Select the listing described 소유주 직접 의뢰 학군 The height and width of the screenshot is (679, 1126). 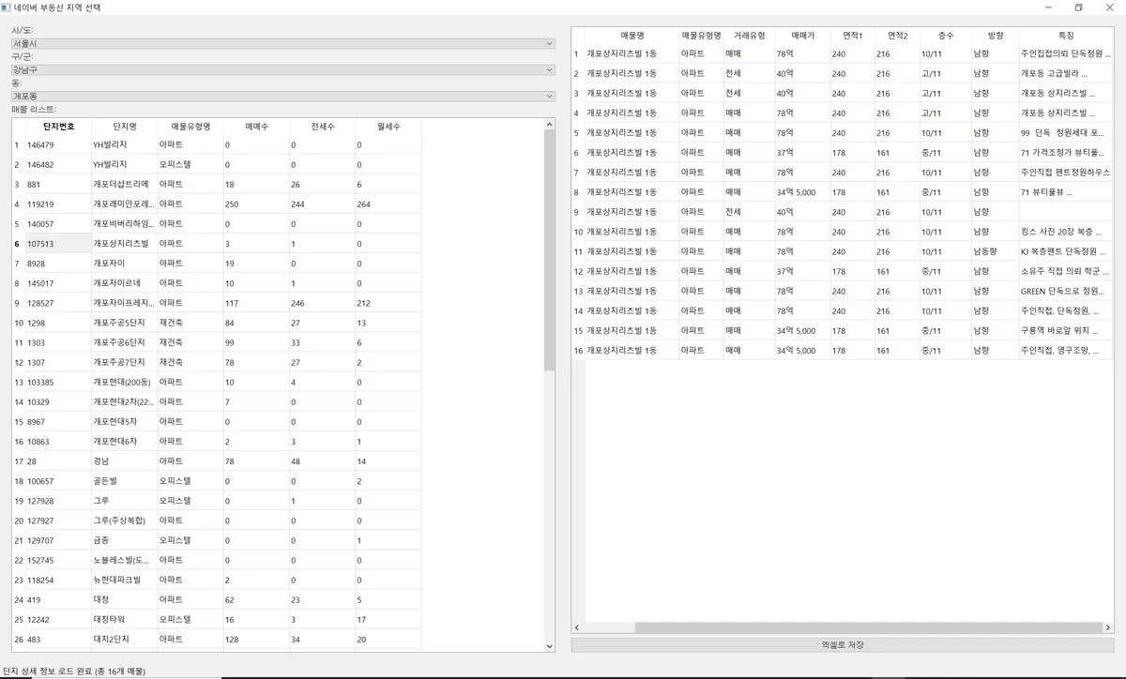[x=1066, y=271]
